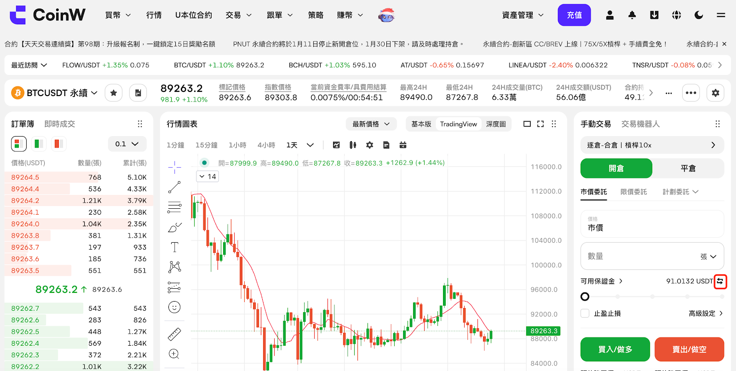This screenshot has width=736, height=371.
Task: Expand the 最新價格 dropdown
Action: 371,124
